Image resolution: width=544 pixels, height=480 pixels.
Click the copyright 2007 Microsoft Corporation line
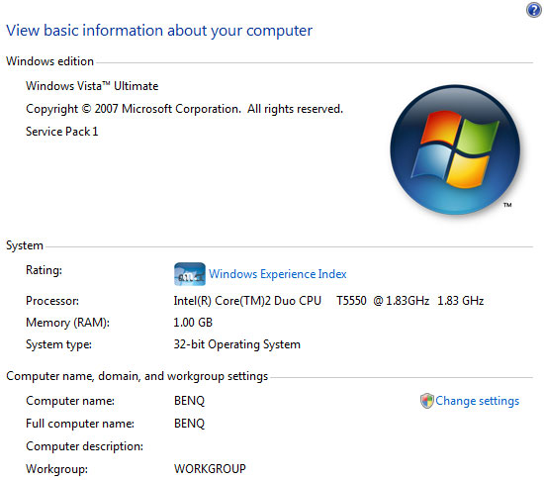point(184,109)
